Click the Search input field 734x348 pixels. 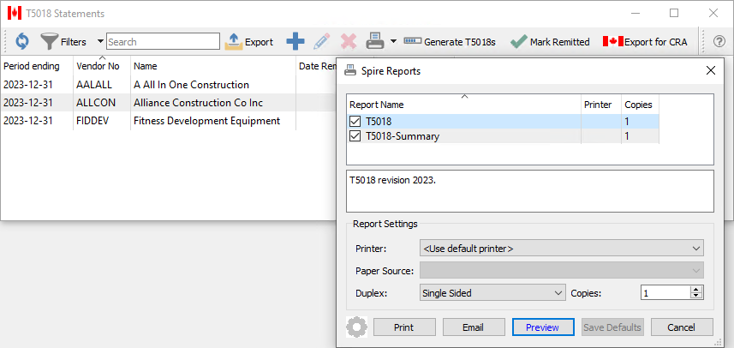[163, 42]
